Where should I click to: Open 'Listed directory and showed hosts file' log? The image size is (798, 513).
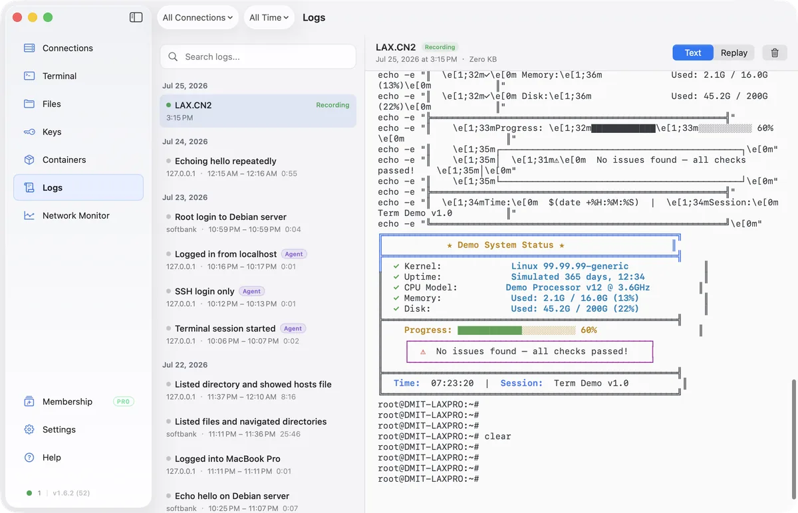pos(258,390)
